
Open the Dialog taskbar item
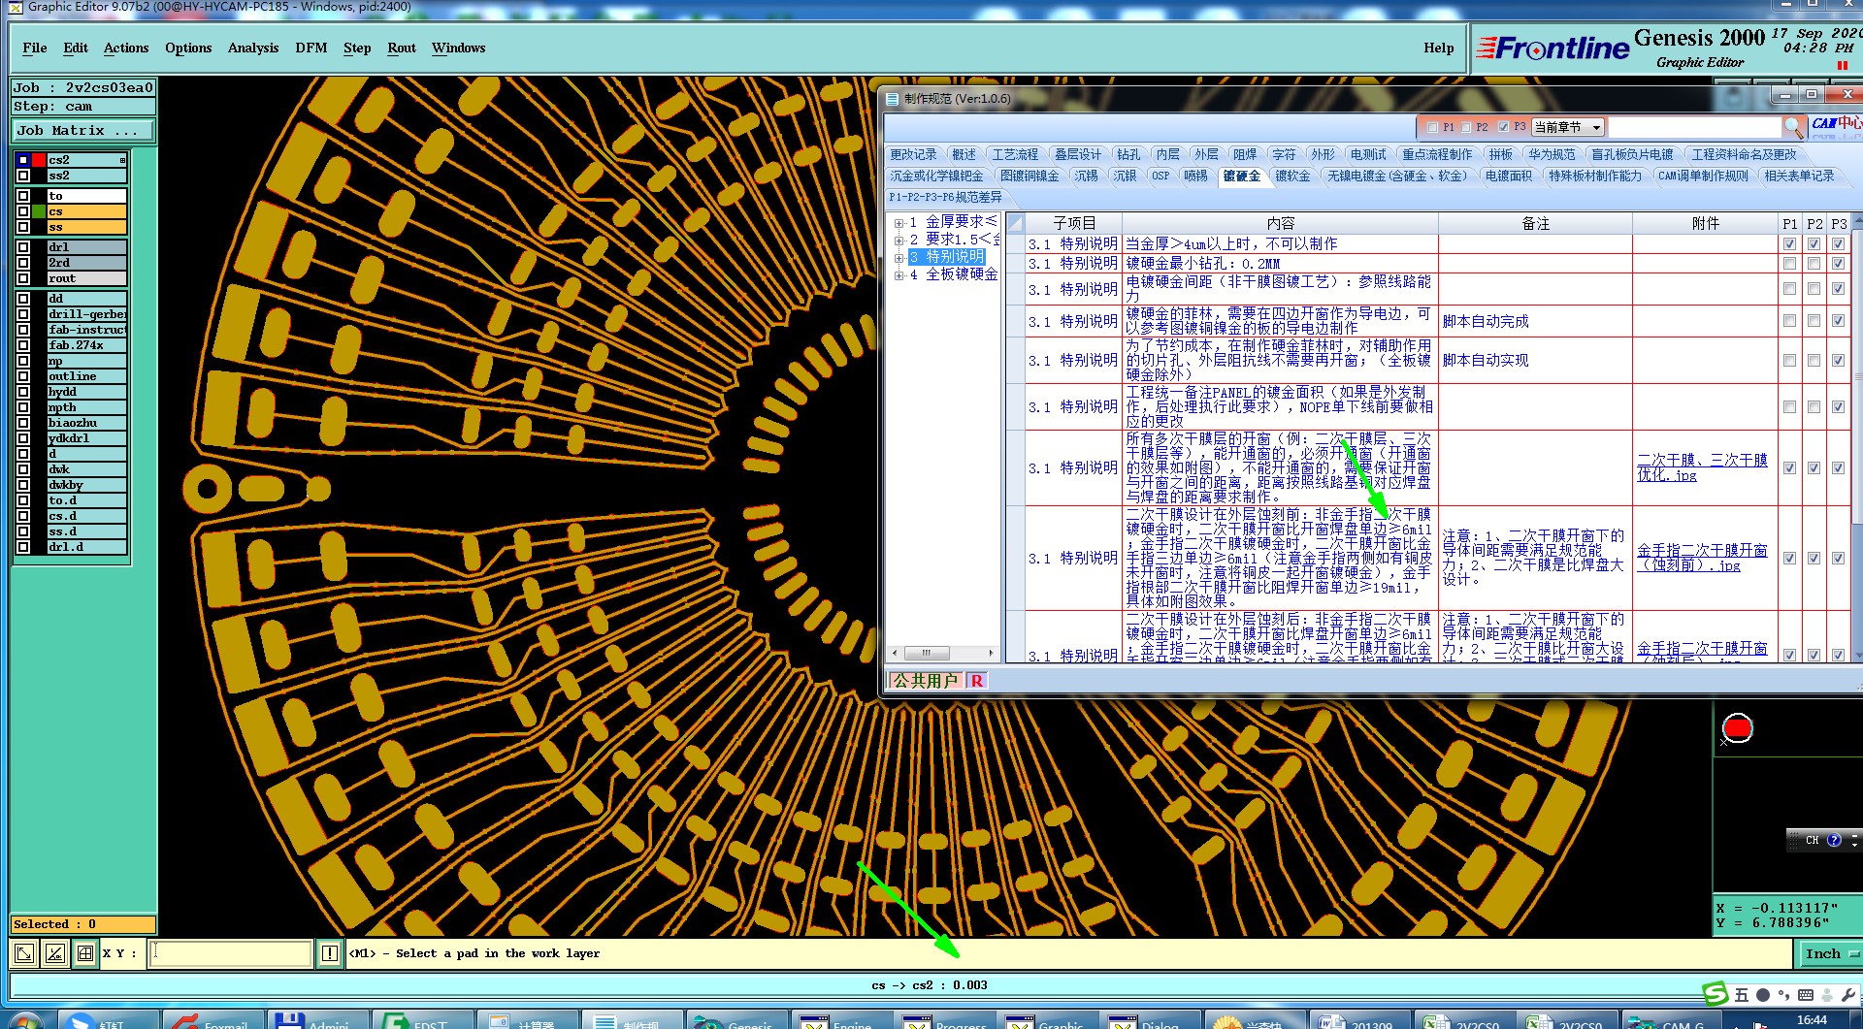(1149, 1020)
